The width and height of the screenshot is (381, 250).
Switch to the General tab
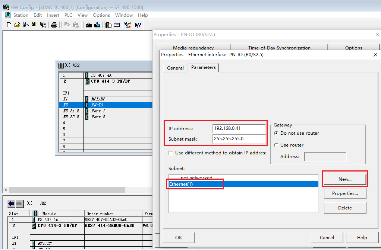click(175, 68)
